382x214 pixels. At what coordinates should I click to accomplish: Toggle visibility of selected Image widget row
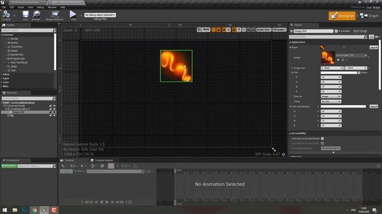click(x=54, y=112)
